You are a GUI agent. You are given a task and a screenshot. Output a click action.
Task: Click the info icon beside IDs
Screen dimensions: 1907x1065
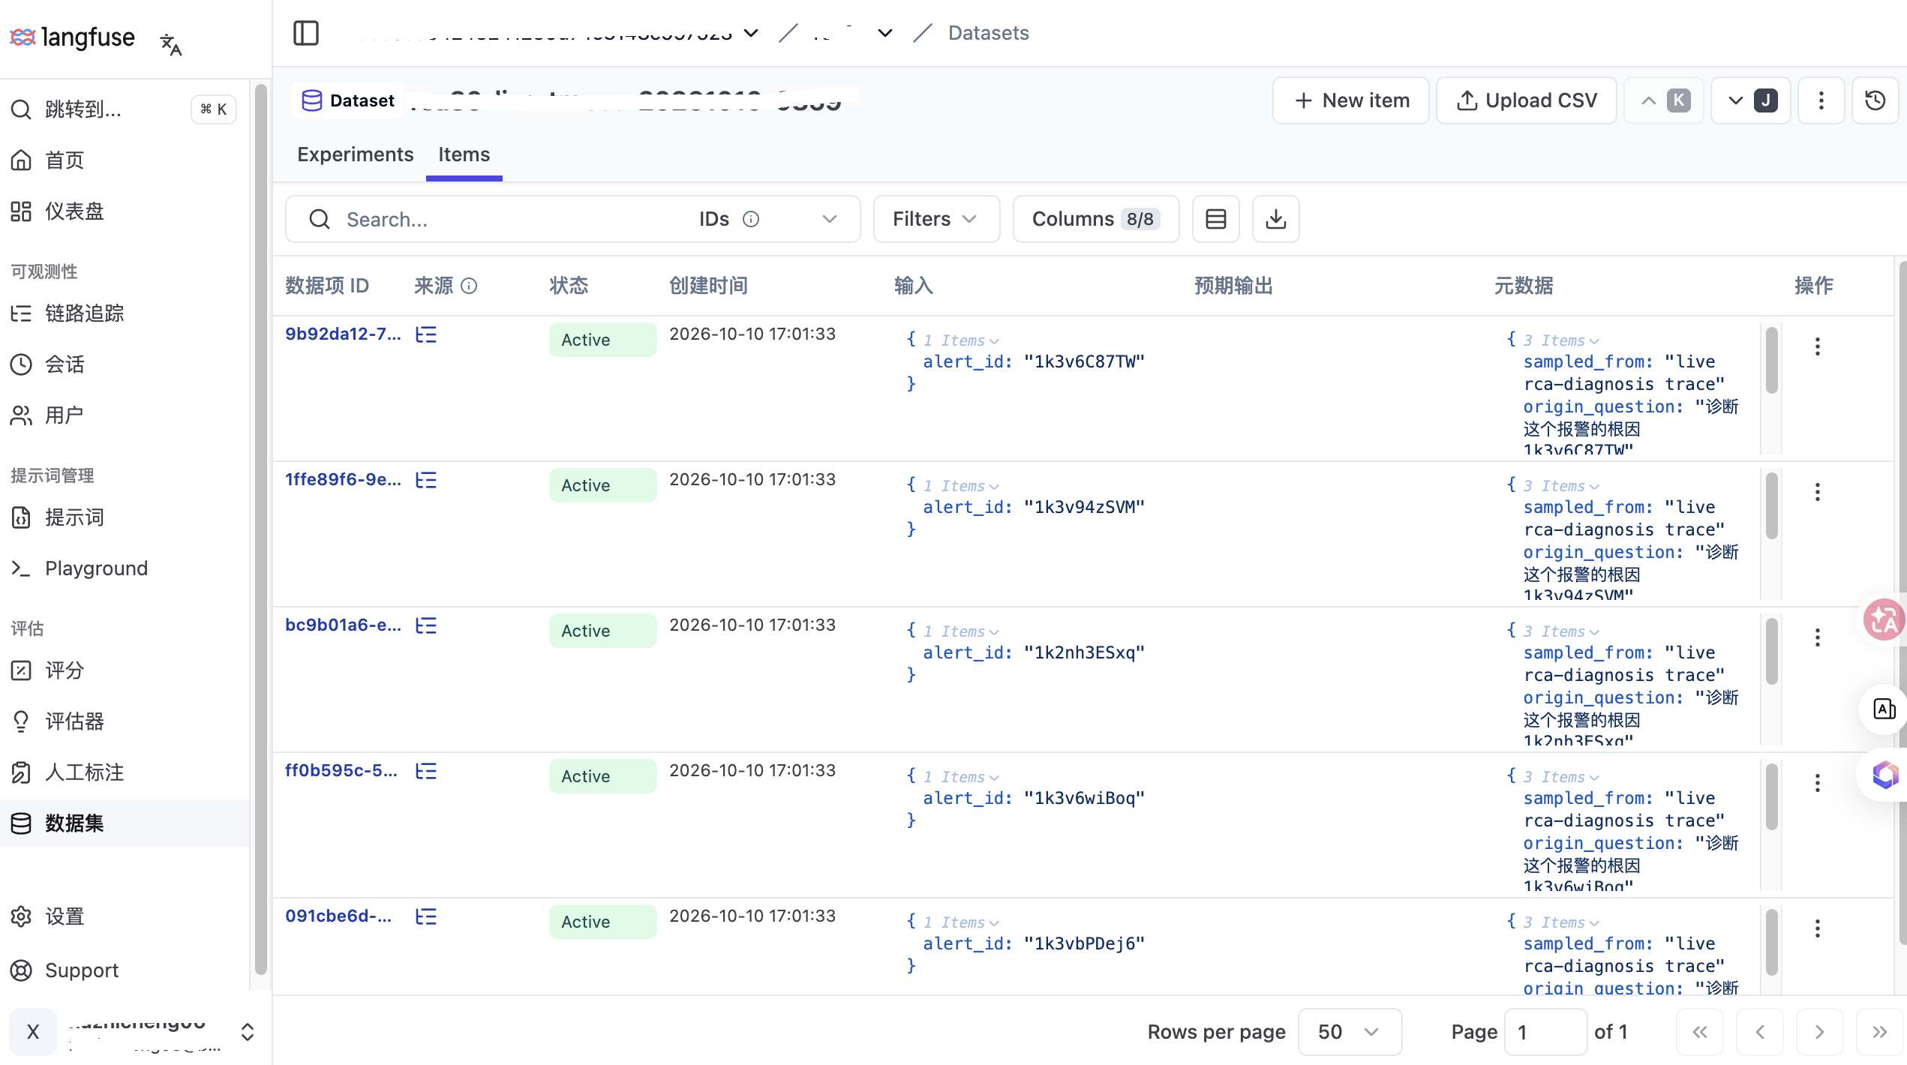(x=751, y=219)
